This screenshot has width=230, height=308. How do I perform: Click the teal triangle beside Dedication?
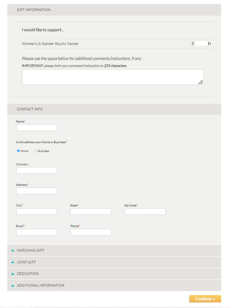13,274
